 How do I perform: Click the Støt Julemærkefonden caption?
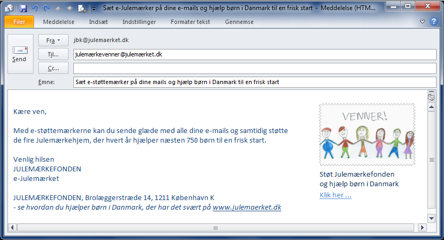357,174
